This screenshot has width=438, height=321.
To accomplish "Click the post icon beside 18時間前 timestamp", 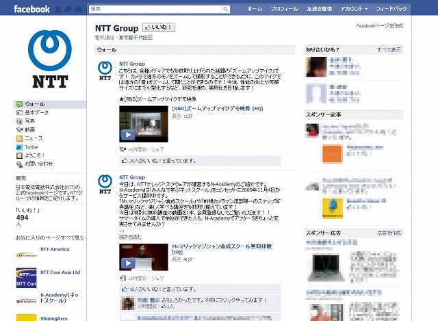I will [123, 279].
